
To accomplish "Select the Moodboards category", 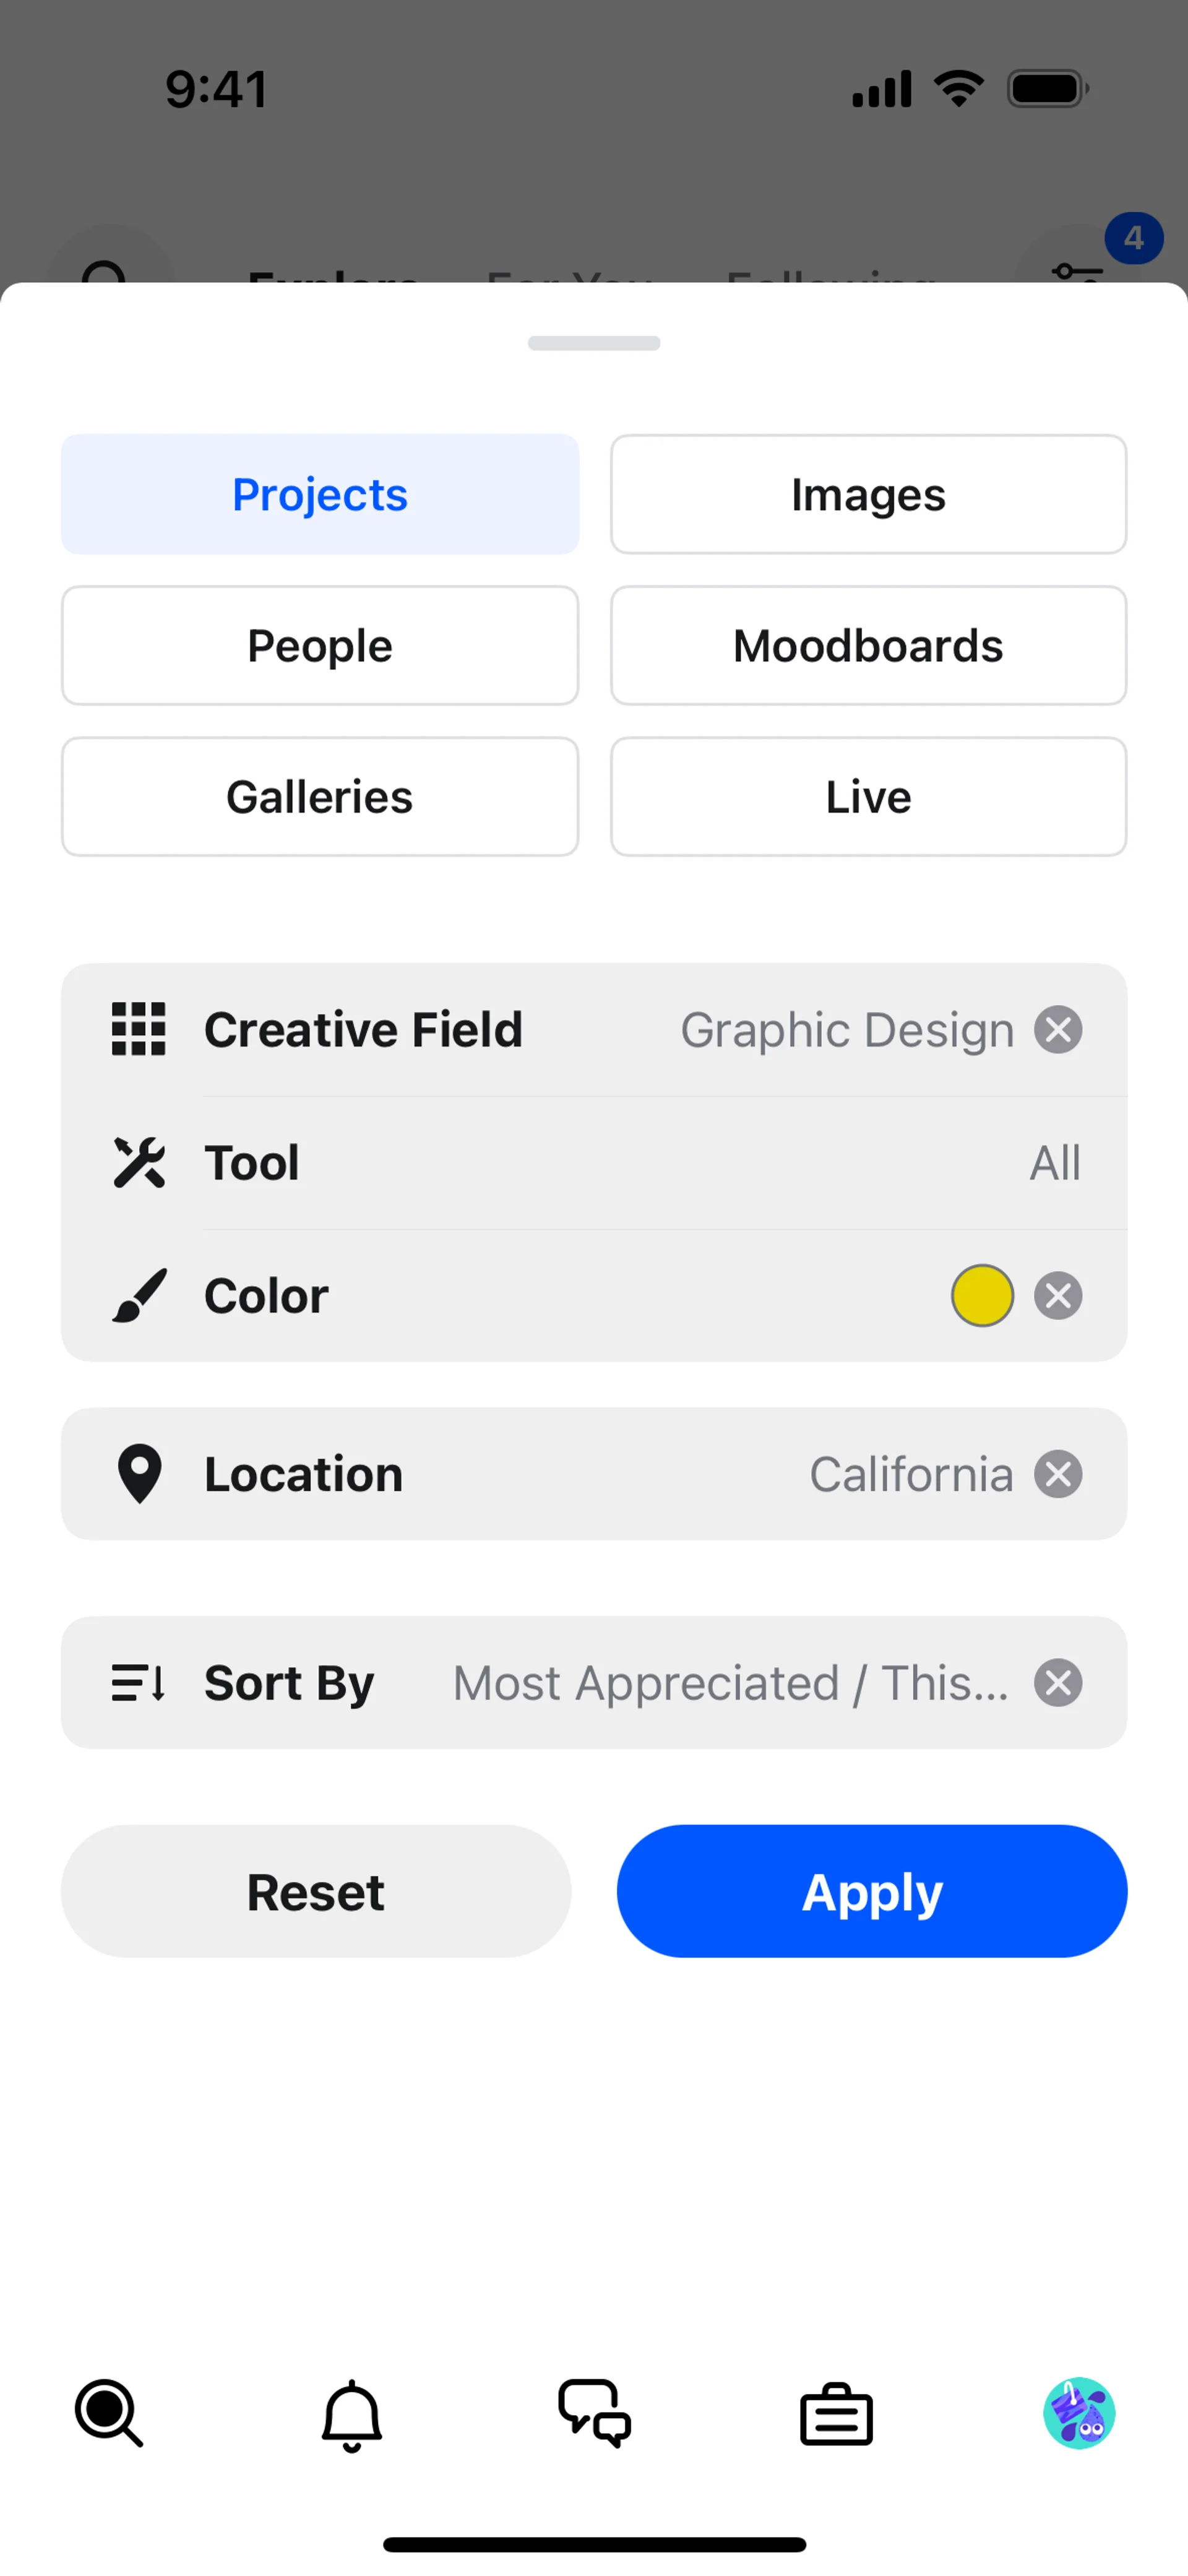I will (x=868, y=646).
